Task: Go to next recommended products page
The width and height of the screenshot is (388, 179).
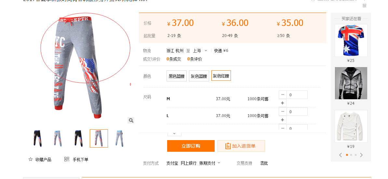Action: (x=361, y=155)
